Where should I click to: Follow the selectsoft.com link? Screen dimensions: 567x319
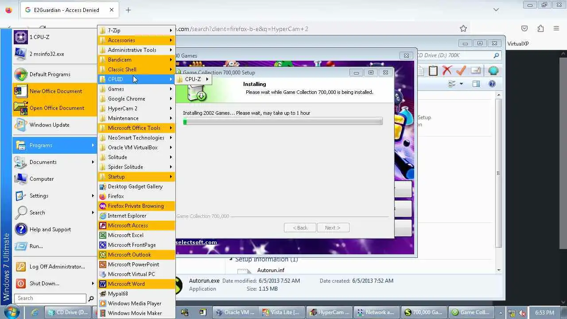pos(196,242)
